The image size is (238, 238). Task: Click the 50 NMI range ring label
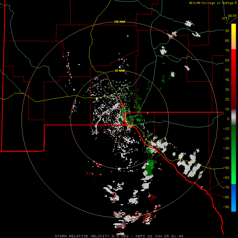(x=120, y=71)
